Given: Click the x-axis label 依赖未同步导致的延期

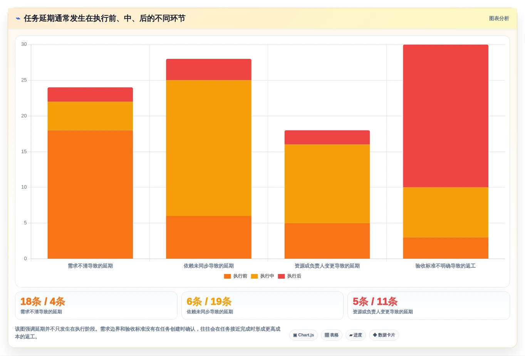Looking at the screenshot, I should 209,266.
